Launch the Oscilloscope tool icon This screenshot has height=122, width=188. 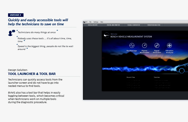(x=132, y=46)
